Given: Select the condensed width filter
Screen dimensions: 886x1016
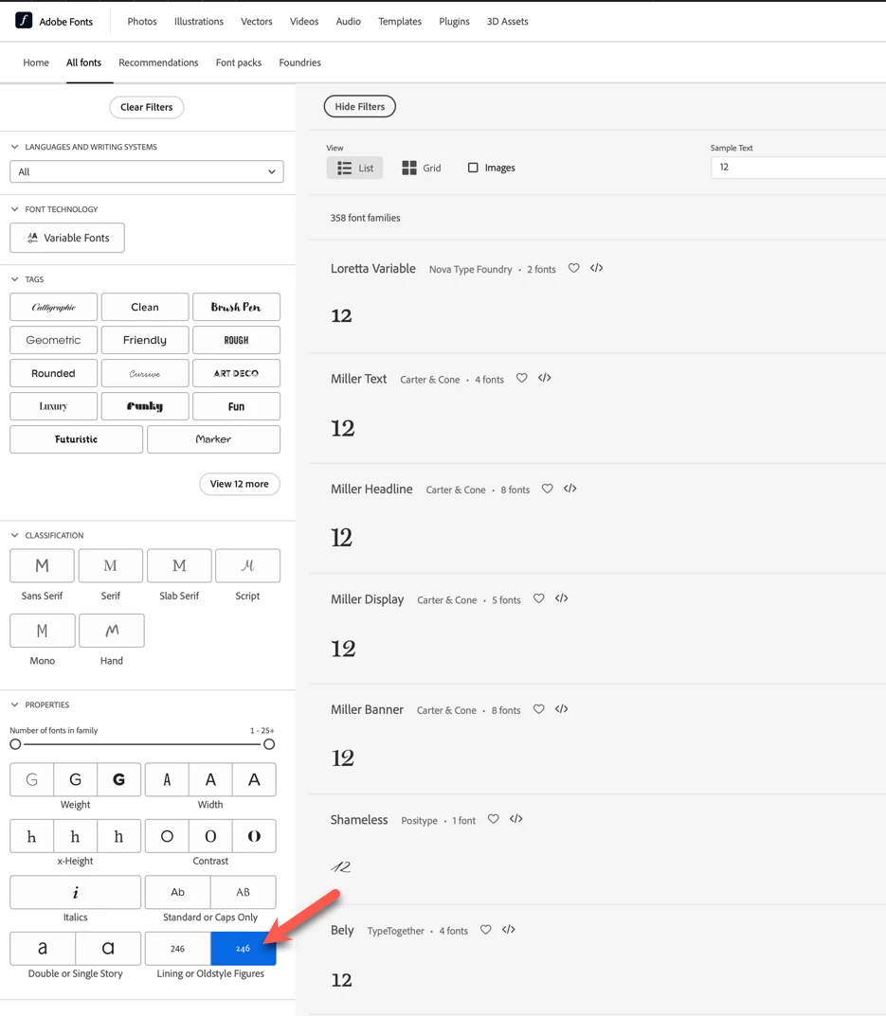Looking at the screenshot, I should coord(167,779).
